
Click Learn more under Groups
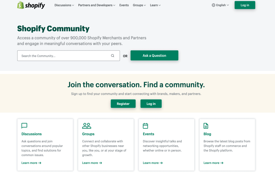point(92,163)
